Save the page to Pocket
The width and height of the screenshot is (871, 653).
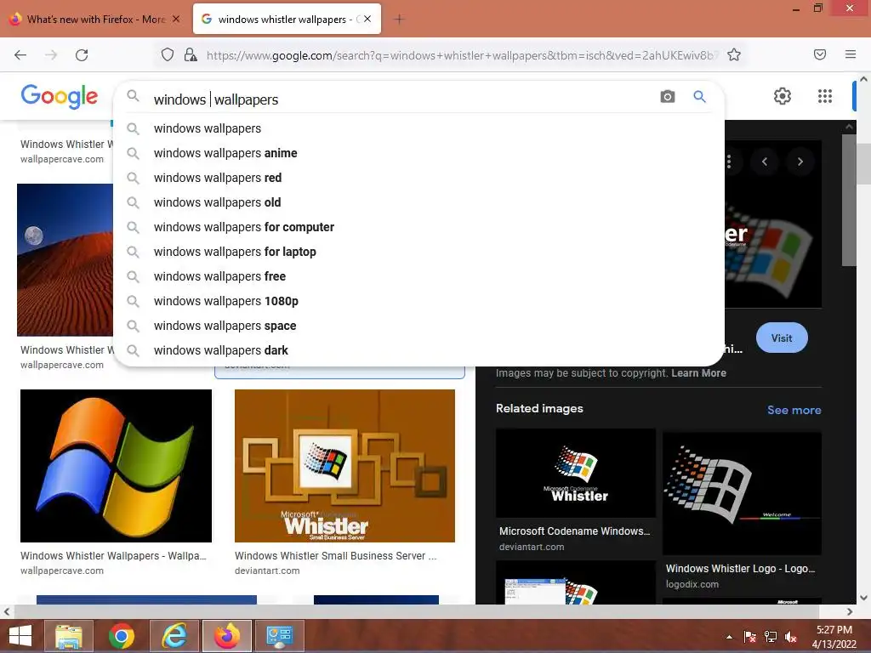(820, 54)
